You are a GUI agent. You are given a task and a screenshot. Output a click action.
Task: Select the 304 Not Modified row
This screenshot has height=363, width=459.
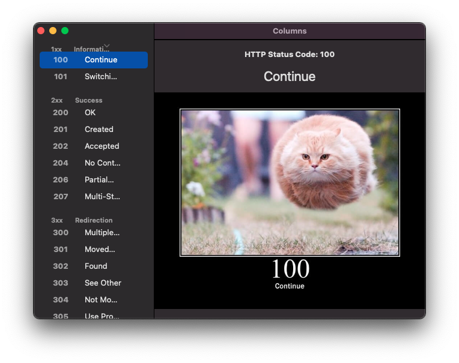click(94, 300)
